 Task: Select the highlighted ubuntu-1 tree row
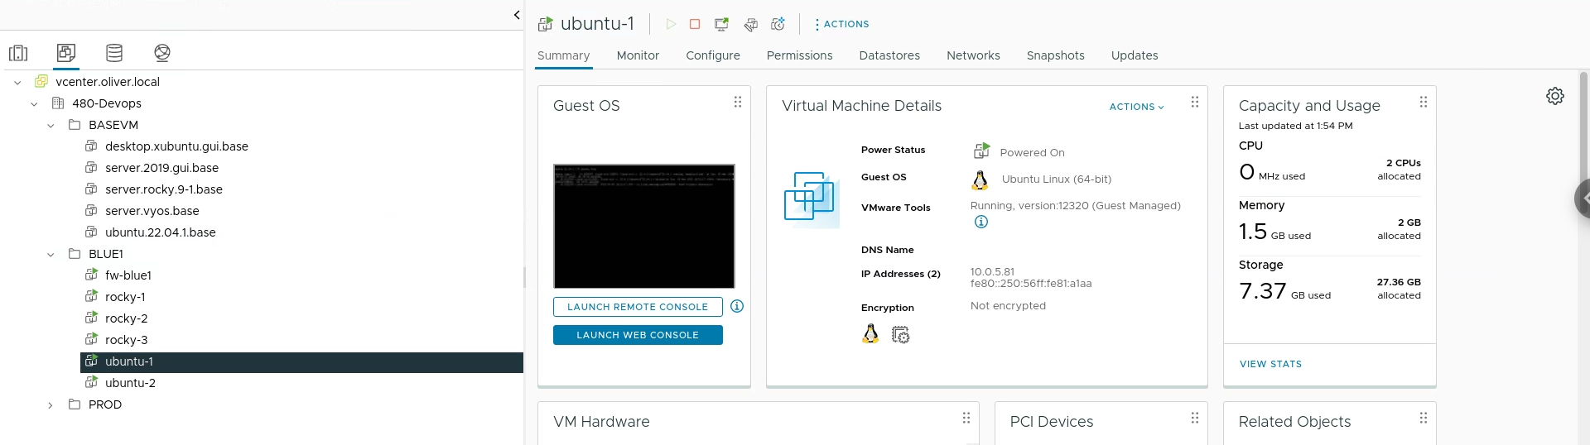[301, 362]
